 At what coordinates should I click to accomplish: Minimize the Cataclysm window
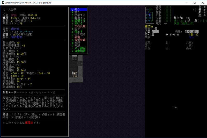tap(187, 3)
